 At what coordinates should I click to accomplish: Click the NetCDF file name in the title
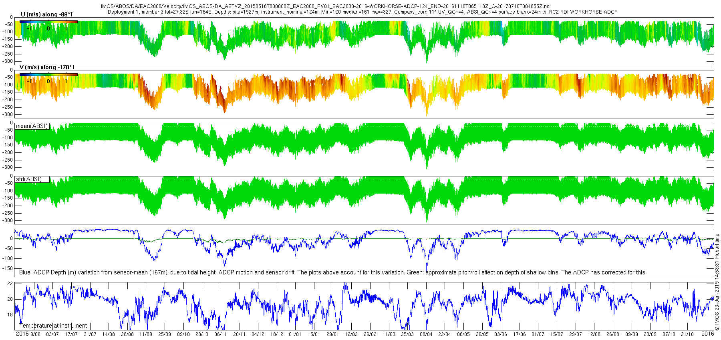pyautogui.click(x=325, y=7)
